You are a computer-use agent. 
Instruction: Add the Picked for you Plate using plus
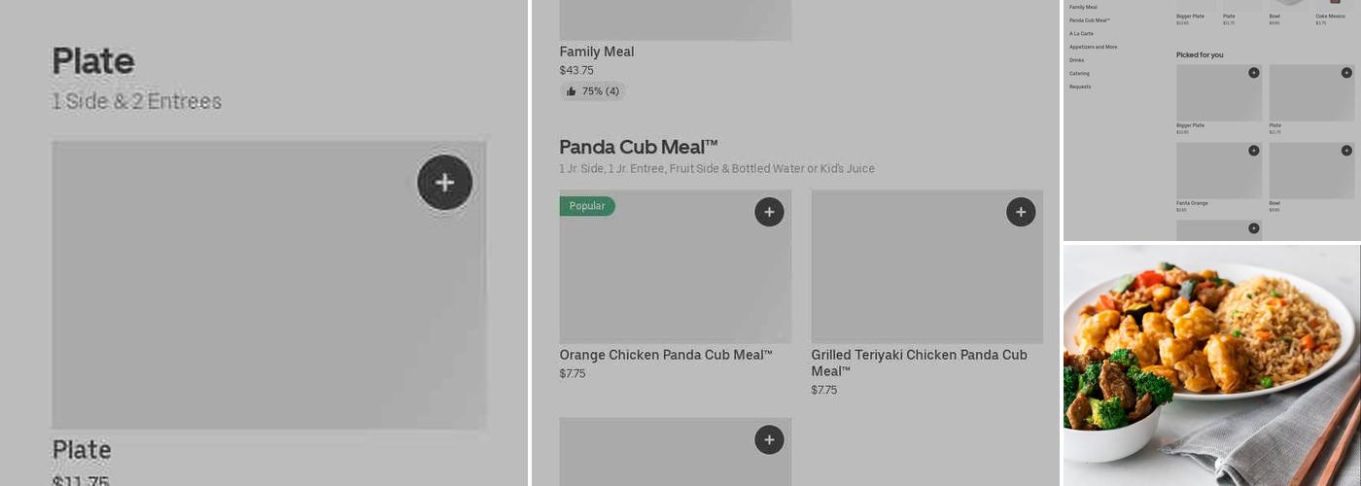(1346, 73)
